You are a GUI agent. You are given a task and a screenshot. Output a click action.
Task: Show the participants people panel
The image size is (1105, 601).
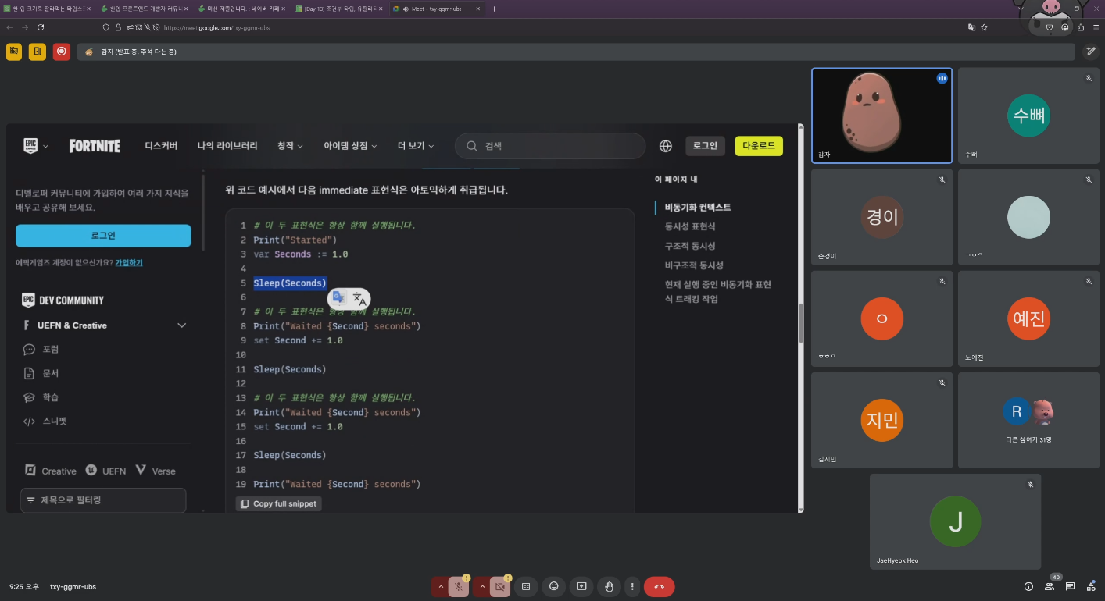(1050, 586)
